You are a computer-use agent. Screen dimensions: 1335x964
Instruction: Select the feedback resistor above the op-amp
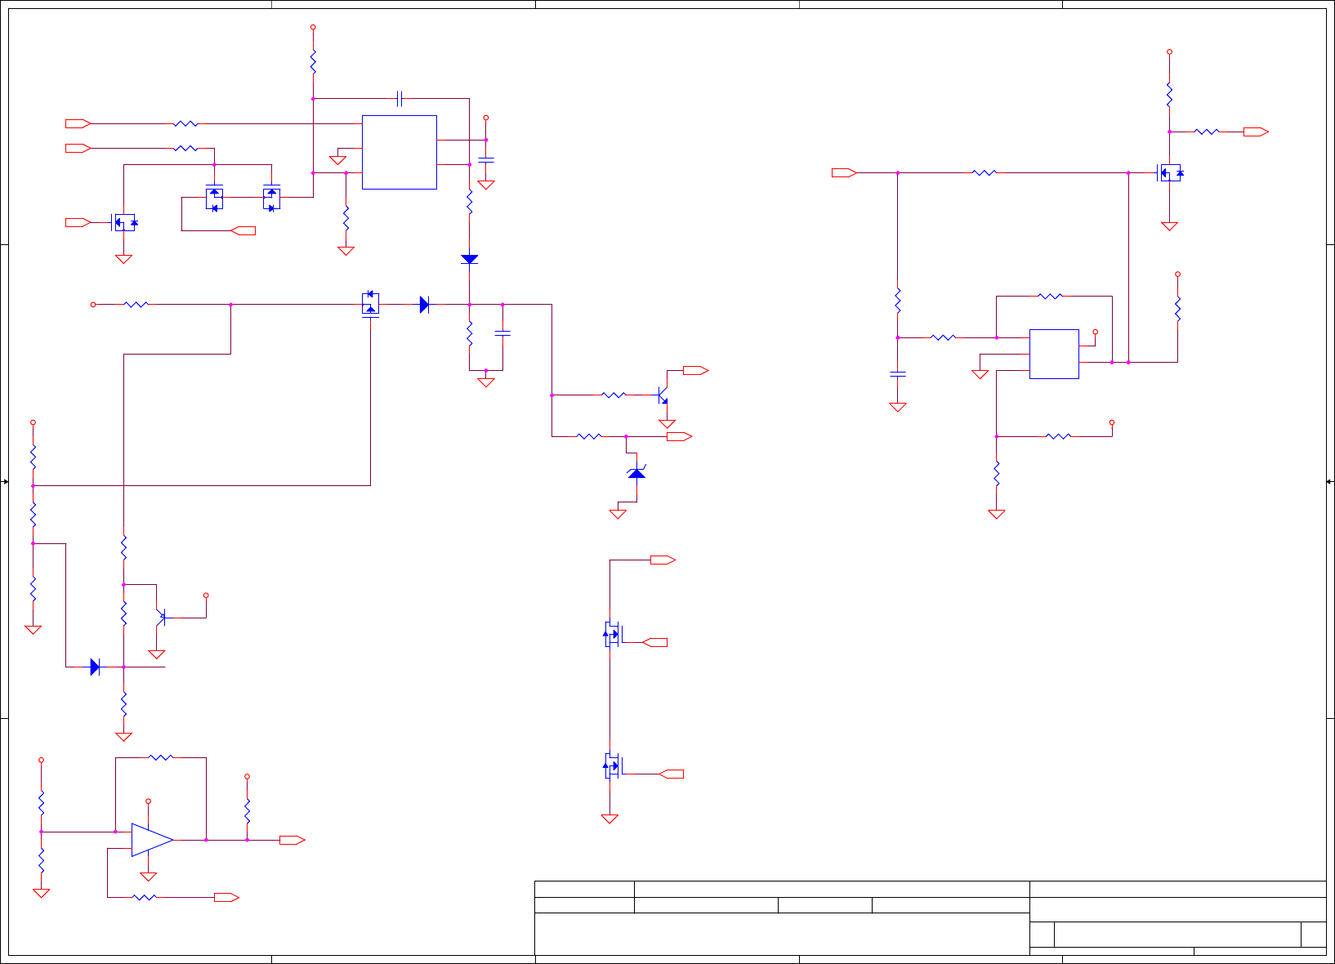[161, 757]
